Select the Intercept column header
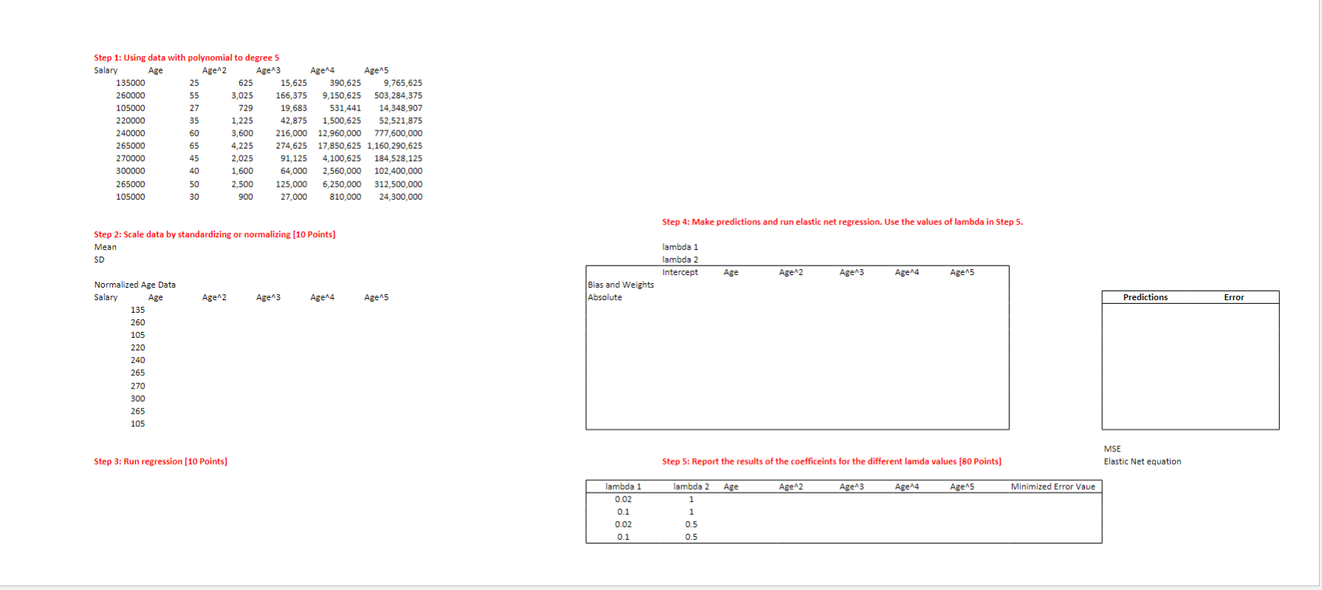This screenshot has width=1322, height=590. 680,272
